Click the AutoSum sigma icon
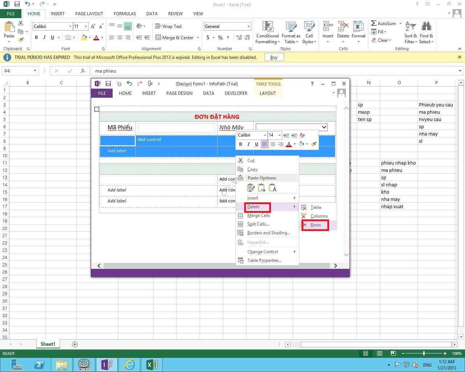The height and width of the screenshot is (372, 465). (x=374, y=23)
